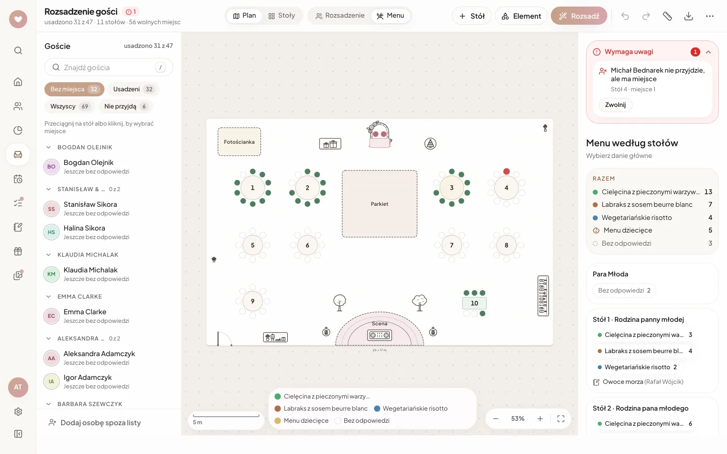727x454 pixels.
Task: Click the Rozsadź auto-seat button
Action: 579,16
